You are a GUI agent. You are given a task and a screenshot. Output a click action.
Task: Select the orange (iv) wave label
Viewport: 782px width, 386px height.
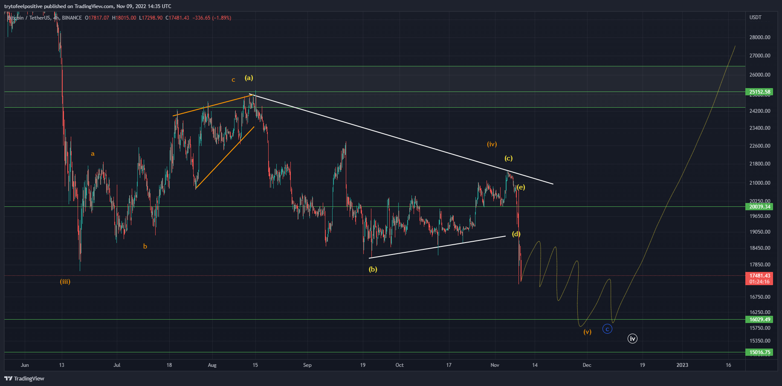point(492,144)
